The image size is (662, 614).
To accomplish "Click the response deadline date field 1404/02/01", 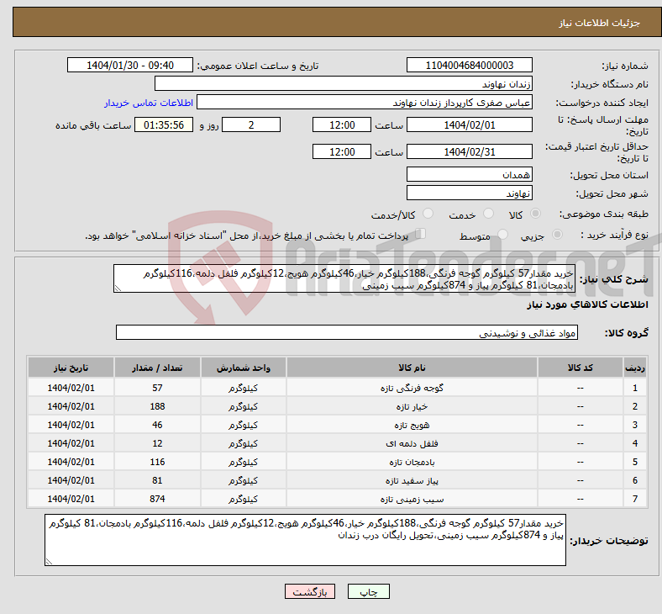I will (x=469, y=124).
